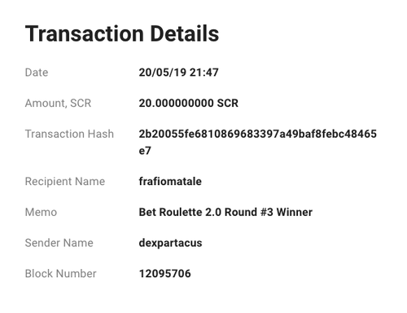407x313 pixels.
Task: Click the Date label
Action: pyautogui.click(x=37, y=73)
